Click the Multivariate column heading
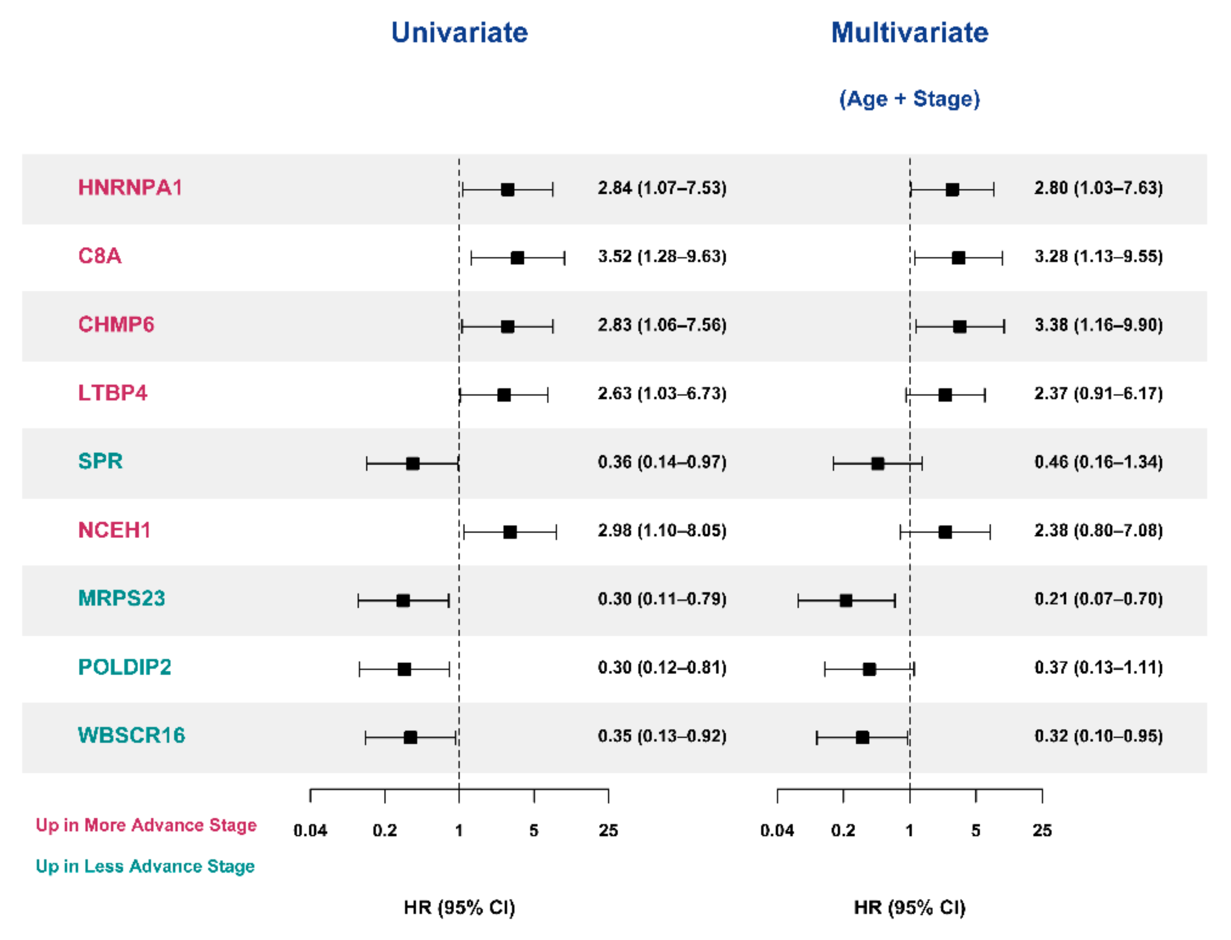 pyautogui.click(x=910, y=32)
